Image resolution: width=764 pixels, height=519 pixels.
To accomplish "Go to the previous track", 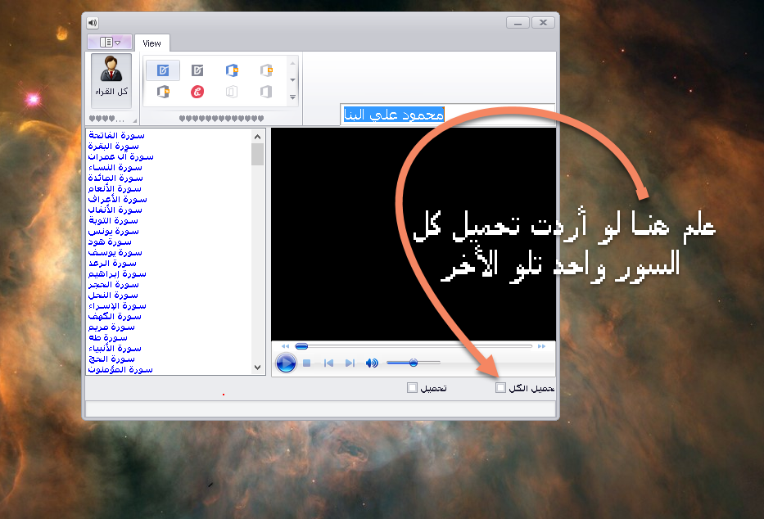I will (x=328, y=363).
